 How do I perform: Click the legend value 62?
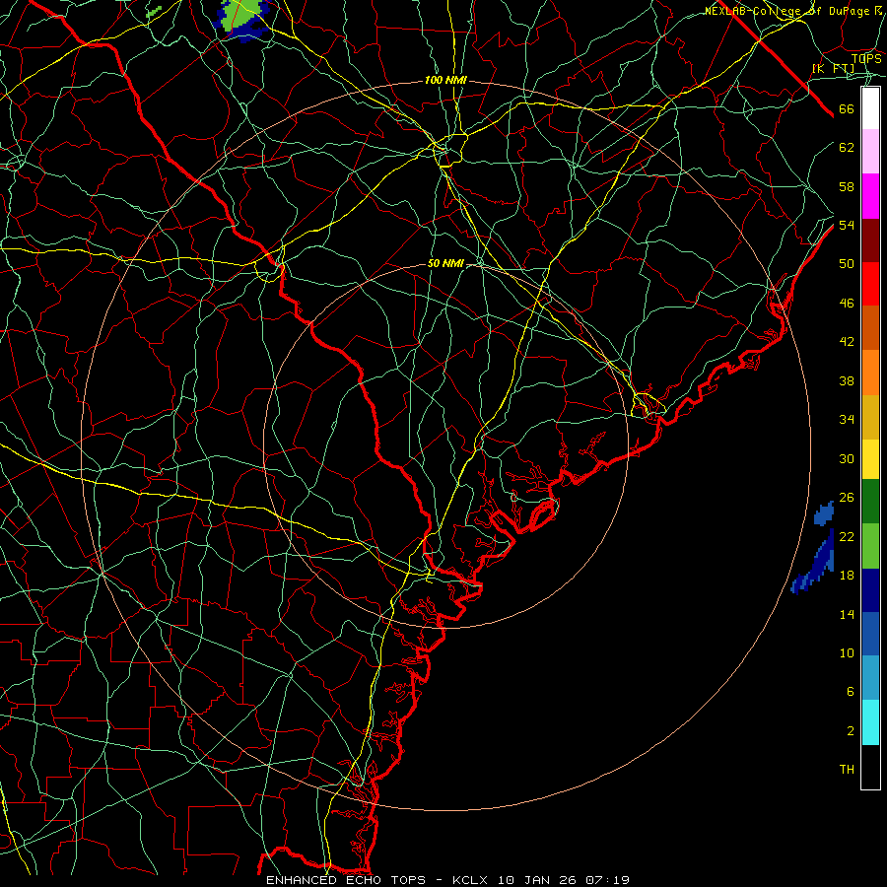847,148
